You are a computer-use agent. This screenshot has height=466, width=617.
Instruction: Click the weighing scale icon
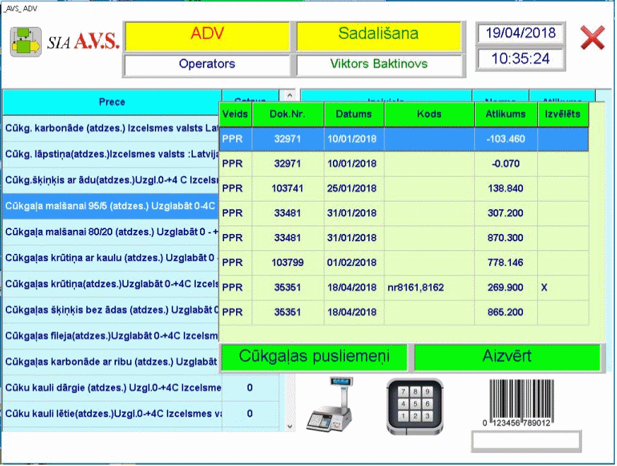tap(330, 404)
